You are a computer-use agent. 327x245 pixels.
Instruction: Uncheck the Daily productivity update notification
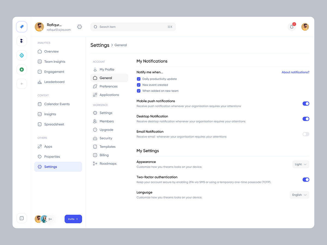click(x=139, y=79)
